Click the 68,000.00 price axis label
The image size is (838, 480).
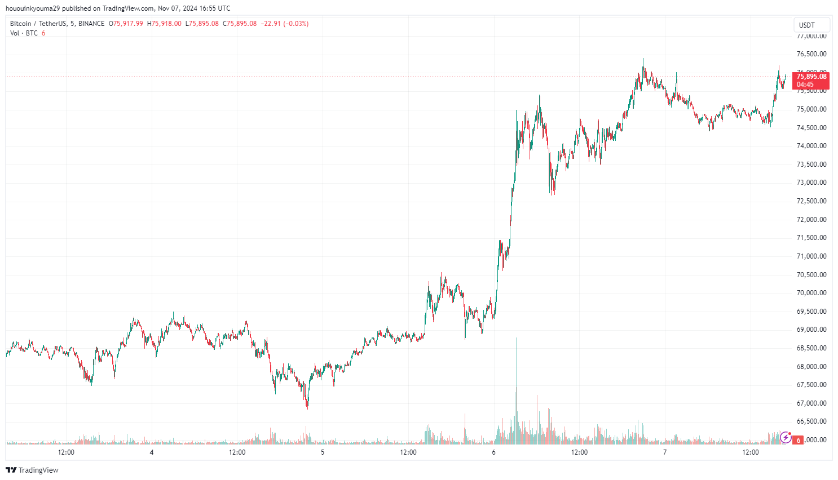[x=811, y=367]
